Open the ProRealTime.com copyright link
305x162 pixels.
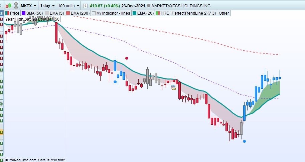click(20, 160)
